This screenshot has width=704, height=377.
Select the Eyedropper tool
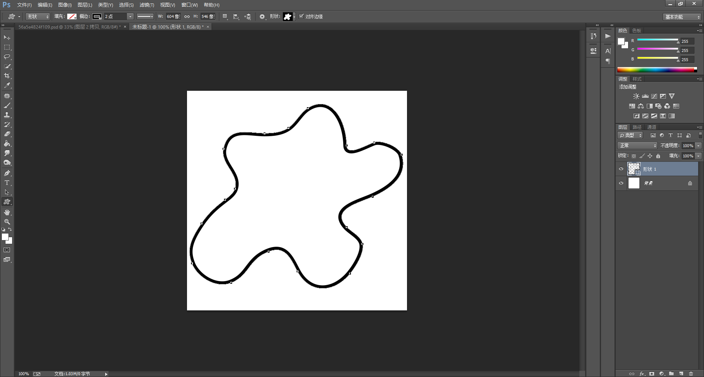point(7,85)
